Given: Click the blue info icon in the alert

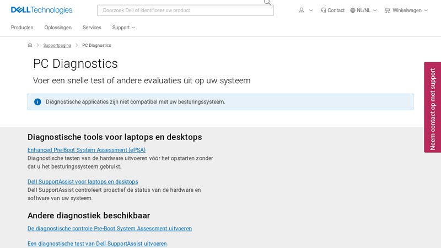Looking at the screenshot, I should coord(37,102).
